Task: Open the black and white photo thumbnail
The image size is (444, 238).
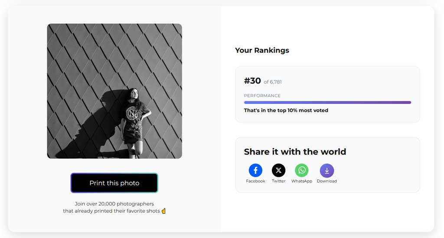Action: tap(114, 91)
